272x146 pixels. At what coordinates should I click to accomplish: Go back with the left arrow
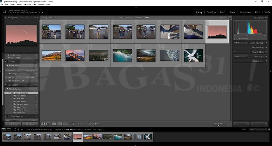pyautogui.click(x=18, y=129)
